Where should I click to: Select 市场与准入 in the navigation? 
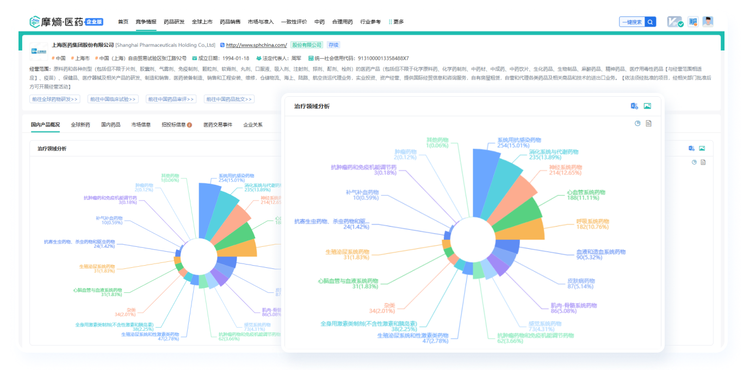tap(261, 22)
